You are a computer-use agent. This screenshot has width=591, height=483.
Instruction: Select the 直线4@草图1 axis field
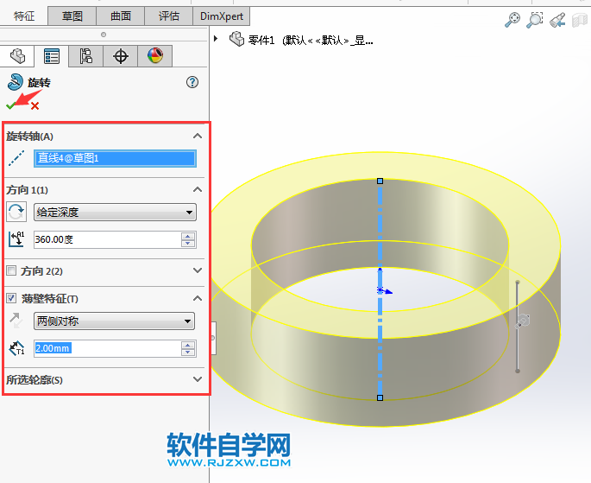115,158
